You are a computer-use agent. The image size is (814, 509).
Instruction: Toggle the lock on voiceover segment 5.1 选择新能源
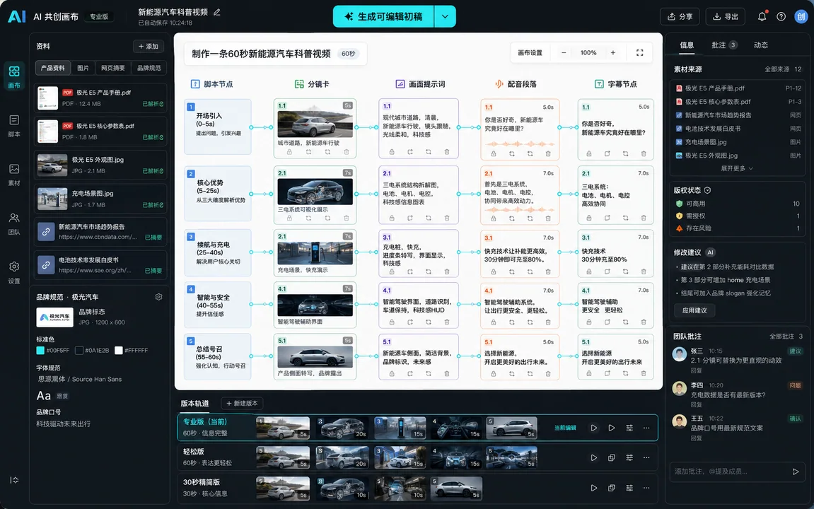pyautogui.click(x=493, y=373)
